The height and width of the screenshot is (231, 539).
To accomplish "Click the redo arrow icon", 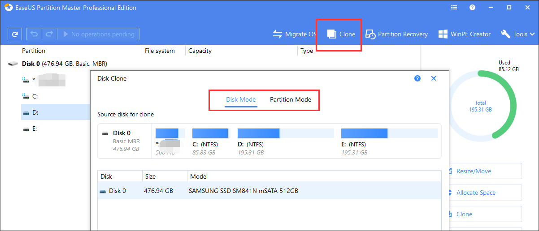I will coord(50,34).
